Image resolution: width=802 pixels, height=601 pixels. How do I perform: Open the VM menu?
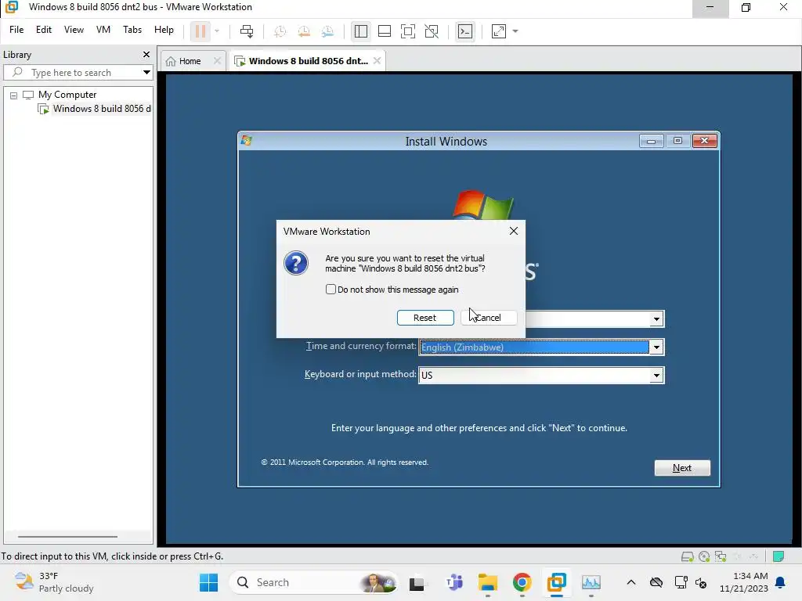[103, 30]
